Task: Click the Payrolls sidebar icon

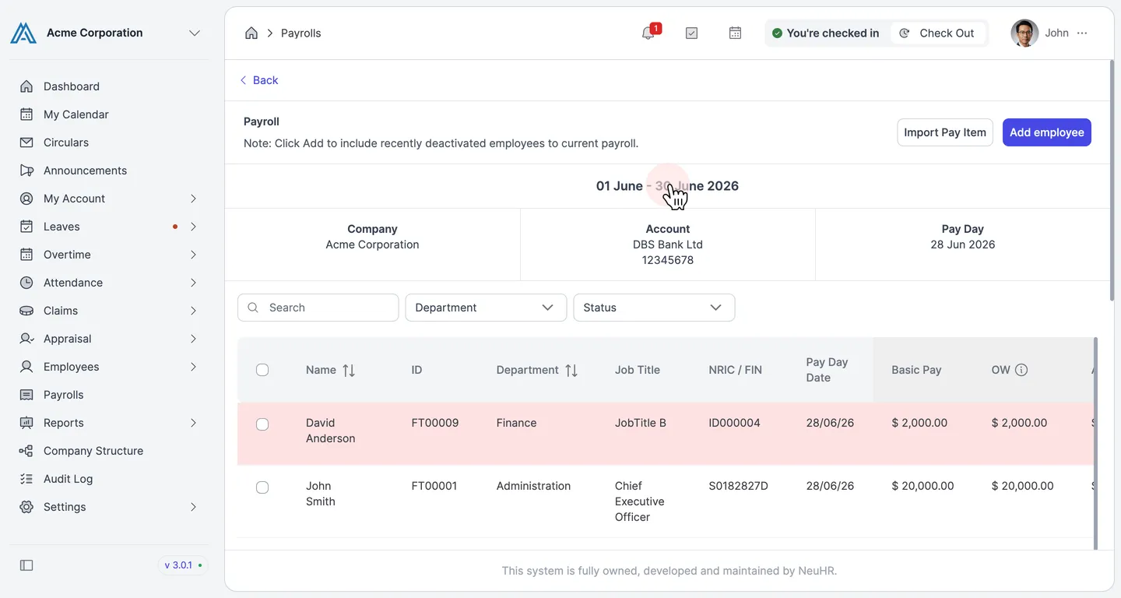Action: pyautogui.click(x=26, y=395)
